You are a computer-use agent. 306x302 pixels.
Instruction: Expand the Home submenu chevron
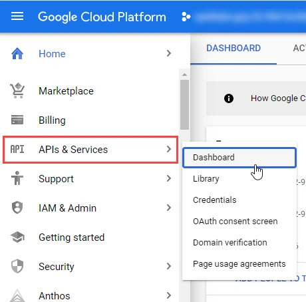[x=169, y=53]
